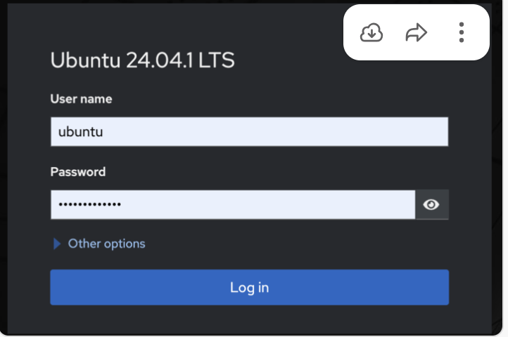The width and height of the screenshot is (508, 337).
Task: Click the 'Ubuntu 24.04.1 LTS' heading
Action: point(142,60)
